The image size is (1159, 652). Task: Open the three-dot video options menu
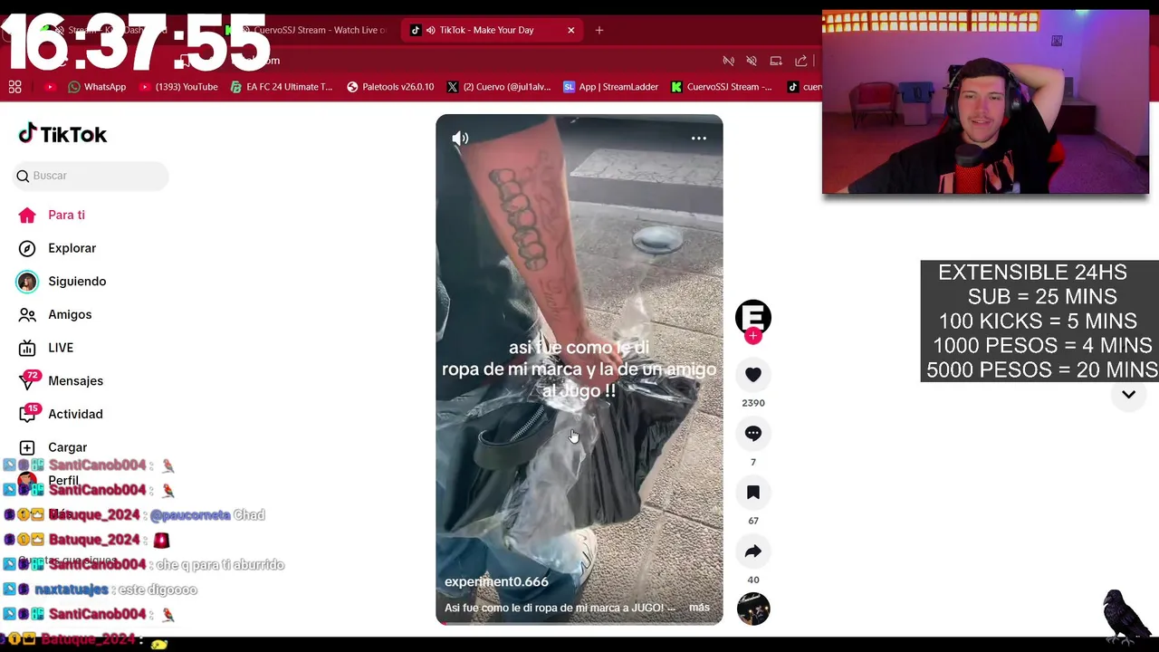tap(698, 139)
